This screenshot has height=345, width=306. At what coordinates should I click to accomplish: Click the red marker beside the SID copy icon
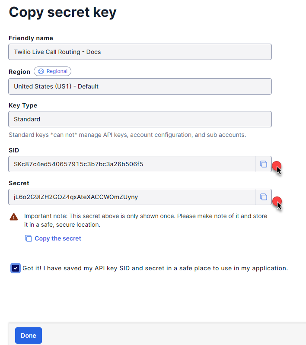276,165
